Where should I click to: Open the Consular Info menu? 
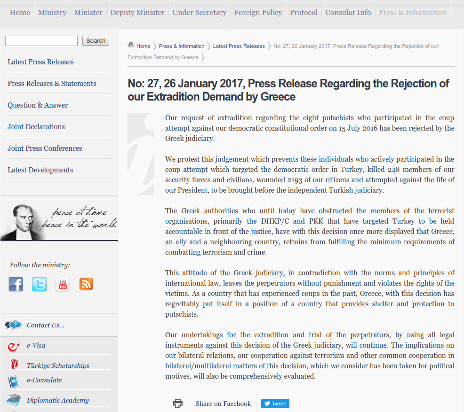point(348,13)
